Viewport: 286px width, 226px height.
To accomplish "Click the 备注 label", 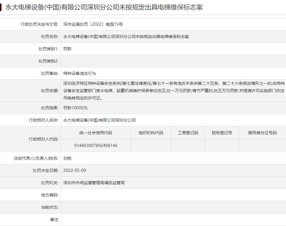I will point(54,220).
